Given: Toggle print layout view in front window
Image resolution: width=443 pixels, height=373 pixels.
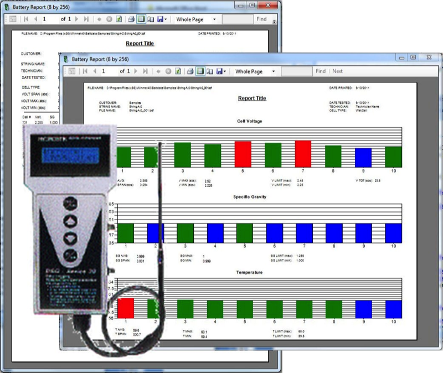Looking at the screenshot, I should (x=200, y=71).
